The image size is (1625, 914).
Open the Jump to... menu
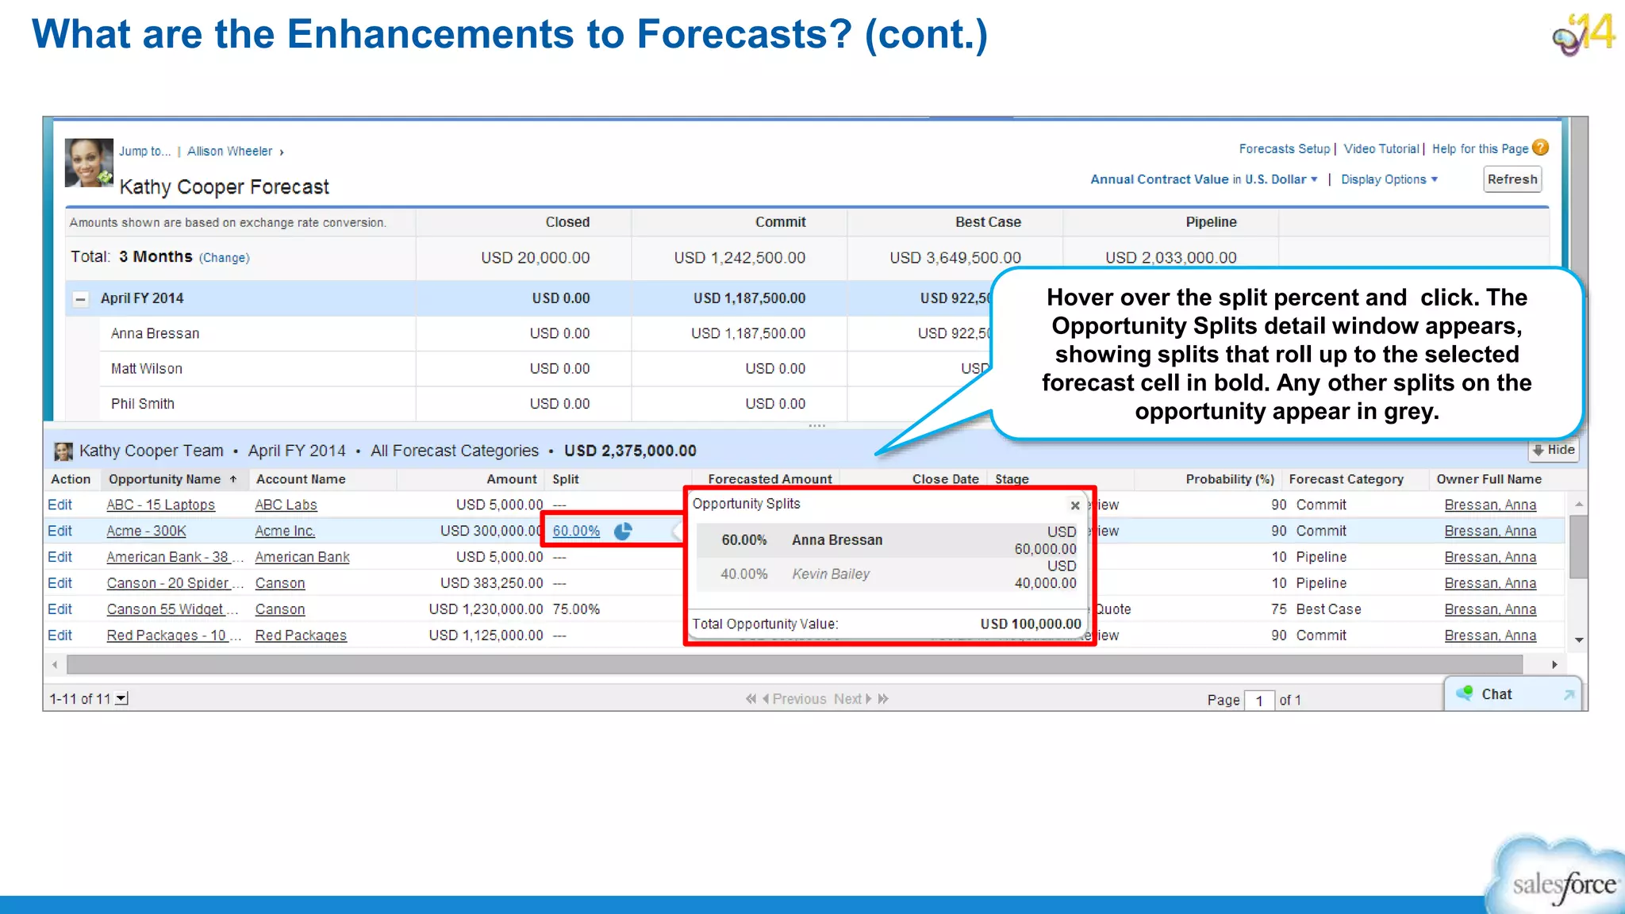pyautogui.click(x=145, y=151)
